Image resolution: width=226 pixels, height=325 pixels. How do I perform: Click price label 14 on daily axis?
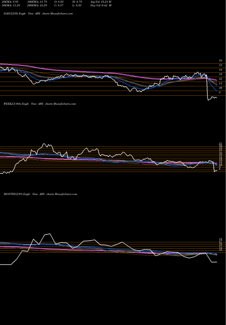(x=221, y=70)
